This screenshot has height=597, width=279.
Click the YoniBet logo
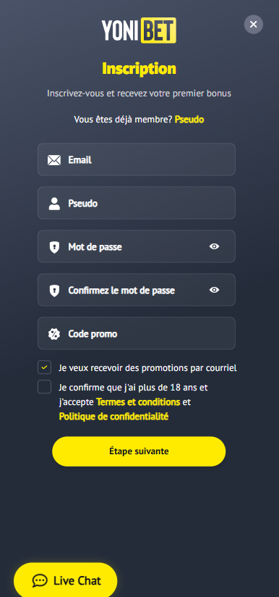(139, 30)
